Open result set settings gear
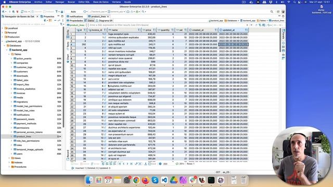Image resolution: width=333 pixels, height=187 pixels. point(160,164)
